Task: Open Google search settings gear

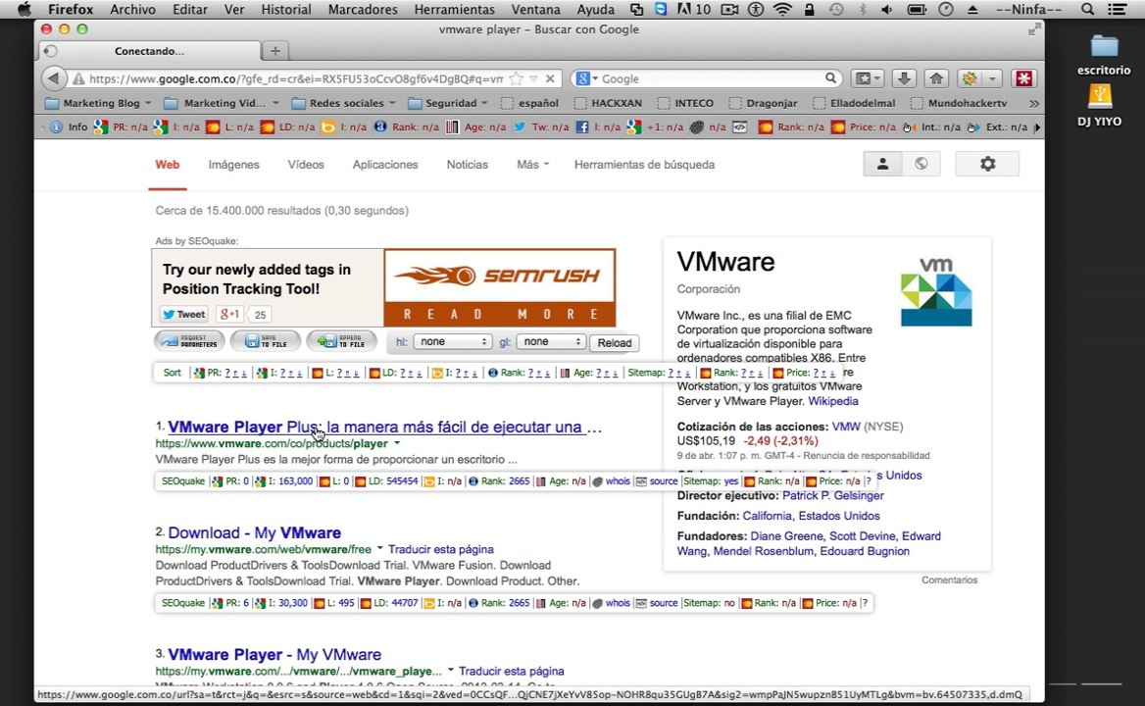Action: pyautogui.click(x=987, y=165)
